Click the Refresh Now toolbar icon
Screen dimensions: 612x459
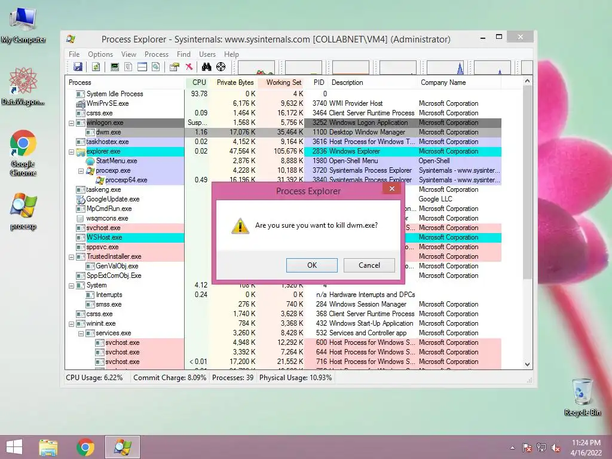tap(96, 67)
